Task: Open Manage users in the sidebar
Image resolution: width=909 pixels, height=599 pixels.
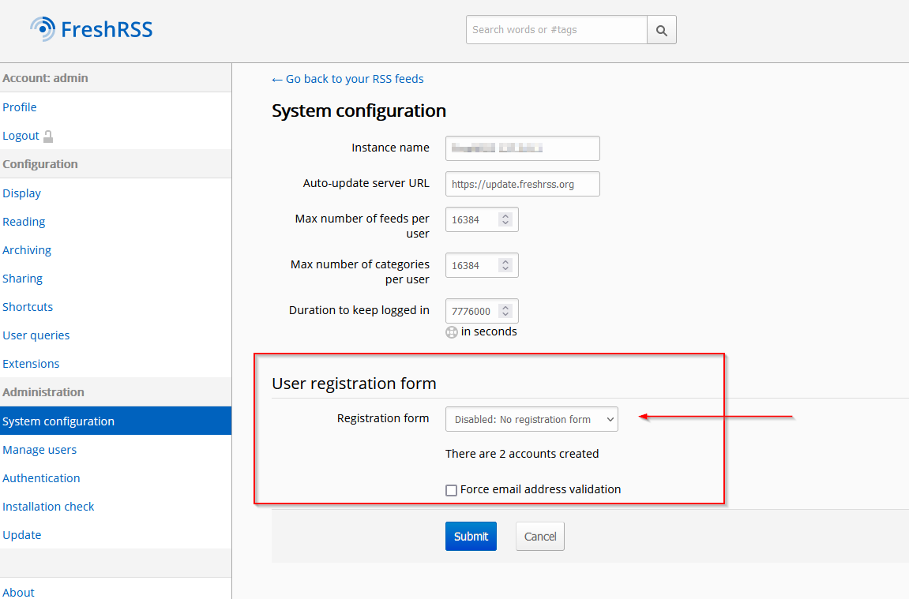Action: click(x=39, y=450)
